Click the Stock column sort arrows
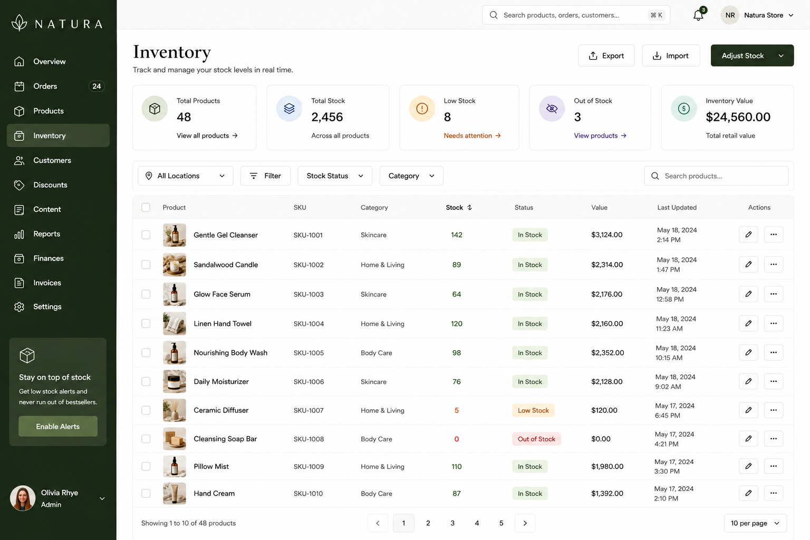Viewport: 810px width, 540px height. 469,208
